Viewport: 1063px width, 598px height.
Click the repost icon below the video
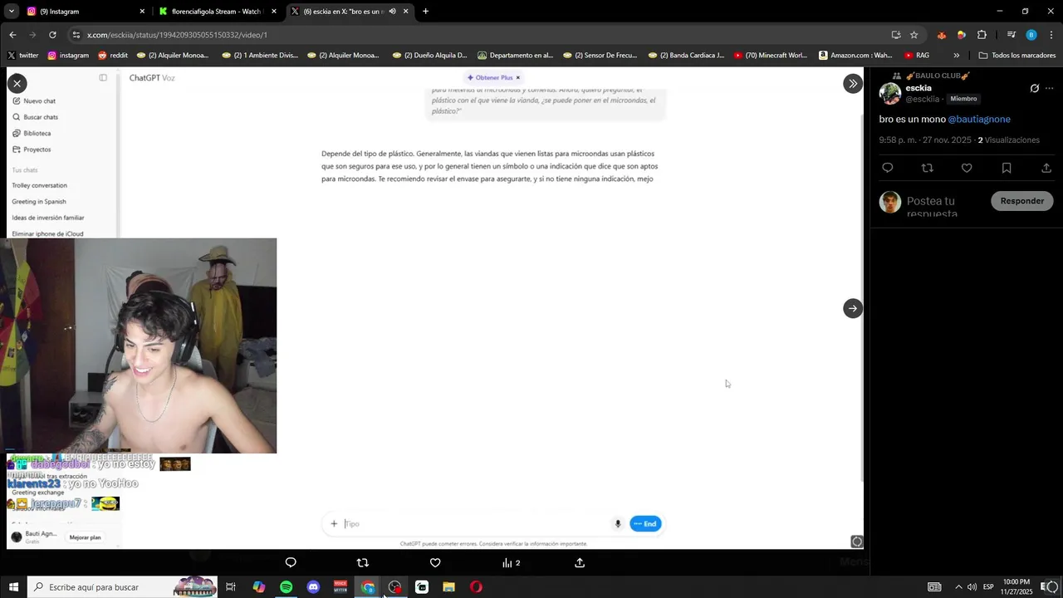(363, 562)
